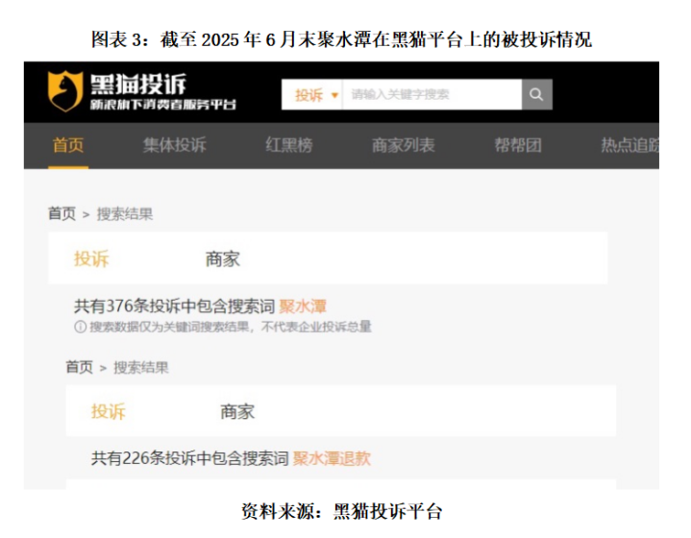691x538 pixels.
Task: Select the 投诉 tab in lower results
Action: [109, 411]
